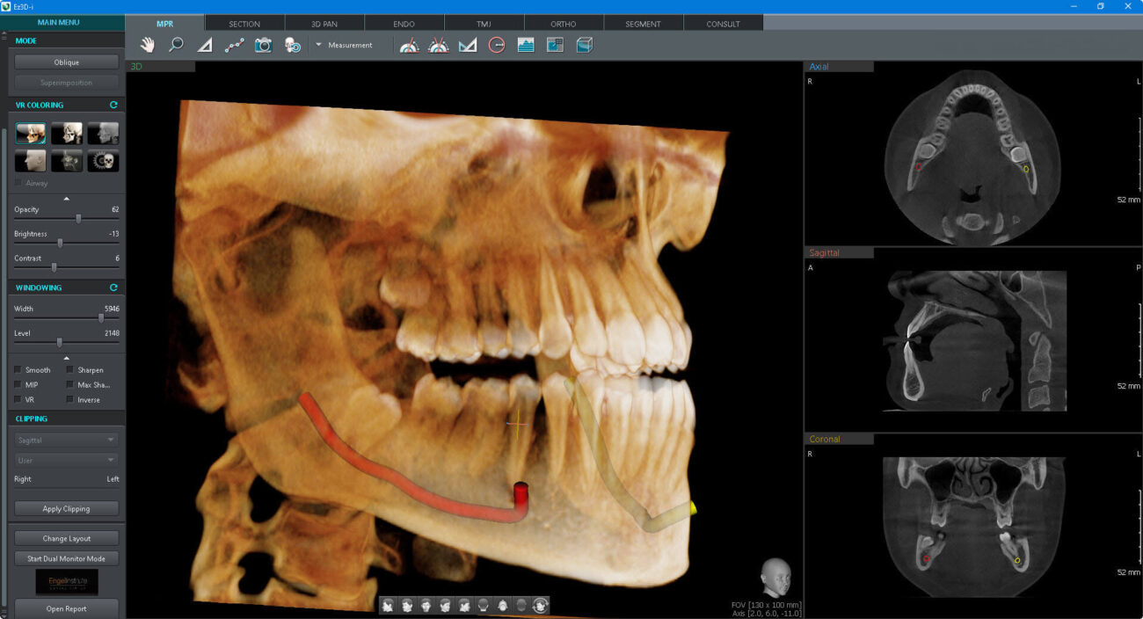
Task: Toggle the MIP checkbox
Action: point(18,384)
